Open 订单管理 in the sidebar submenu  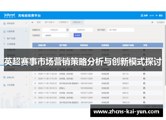point(11,44)
